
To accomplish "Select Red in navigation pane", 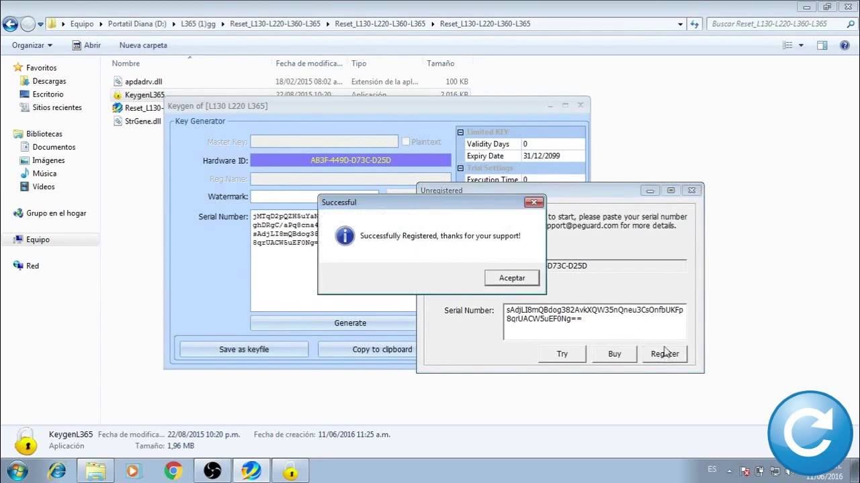I will coord(32,266).
